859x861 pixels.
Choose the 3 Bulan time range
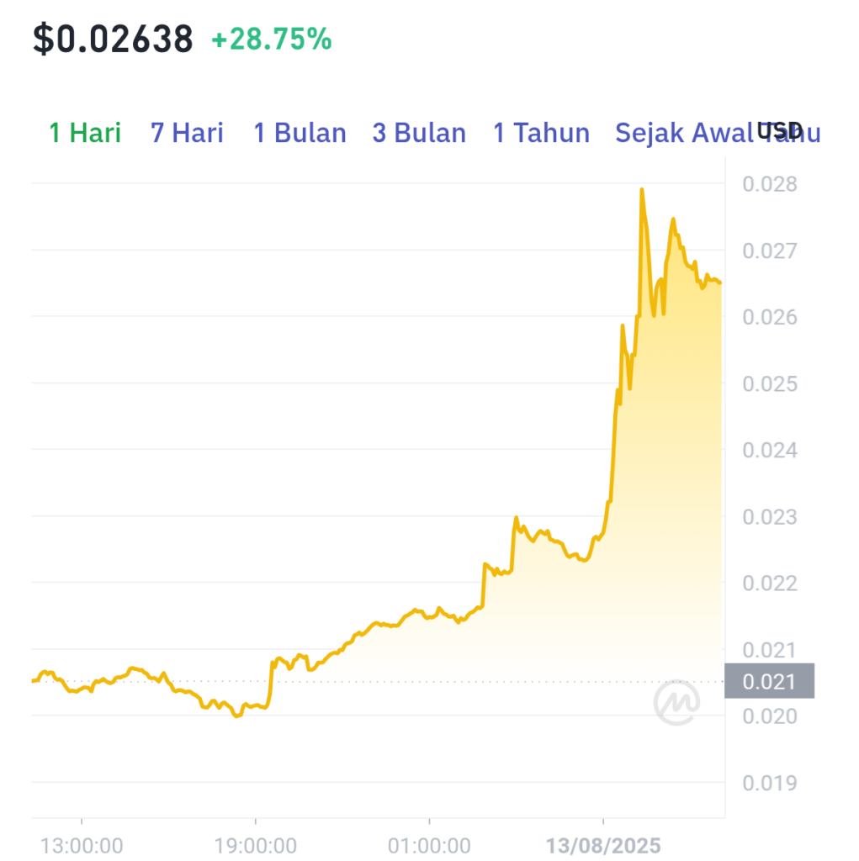(419, 133)
